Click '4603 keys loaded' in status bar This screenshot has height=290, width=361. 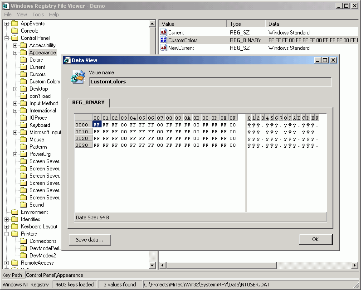pyautogui.click(x=74, y=285)
